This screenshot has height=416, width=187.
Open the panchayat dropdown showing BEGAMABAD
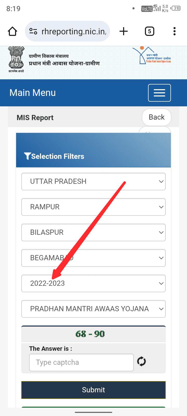94,258
